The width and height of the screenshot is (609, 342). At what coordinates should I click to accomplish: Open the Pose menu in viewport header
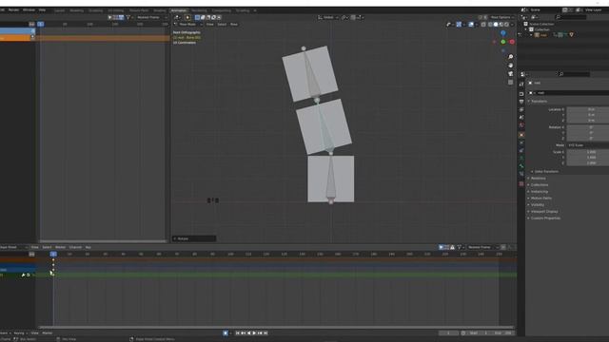(234, 25)
